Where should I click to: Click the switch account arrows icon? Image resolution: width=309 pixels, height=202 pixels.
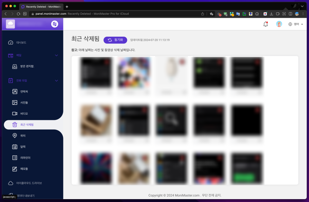[55, 24]
